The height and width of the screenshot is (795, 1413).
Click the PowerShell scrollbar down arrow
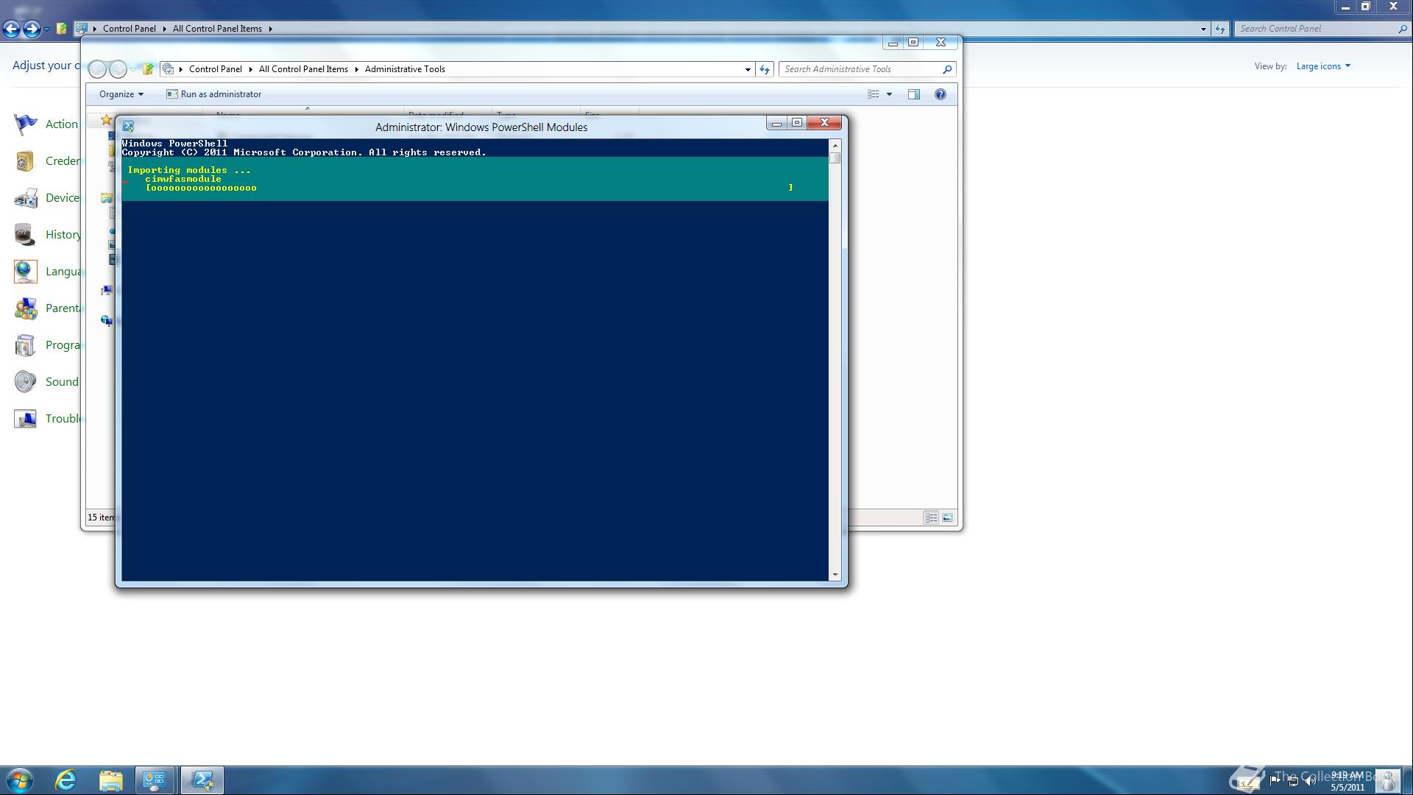(x=835, y=575)
